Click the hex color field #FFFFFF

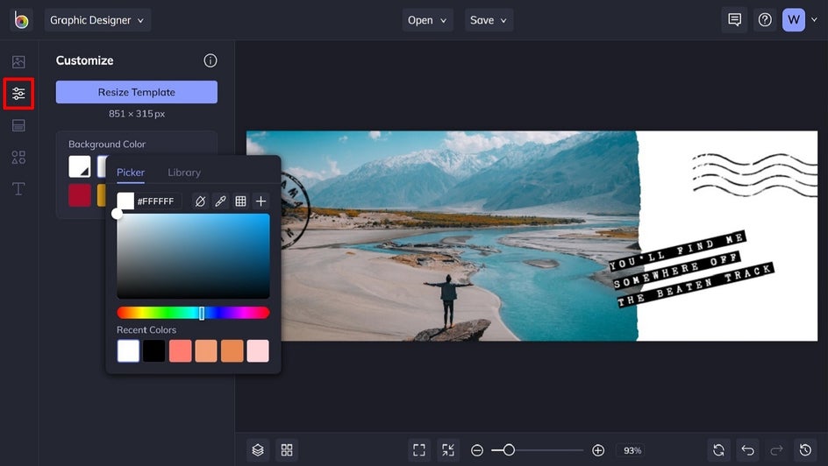(x=158, y=201)
